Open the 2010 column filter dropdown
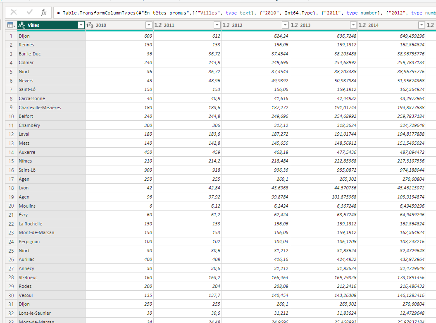Image resolution: width=436 pixels, height=323 pixels. (x=149, y=25)
